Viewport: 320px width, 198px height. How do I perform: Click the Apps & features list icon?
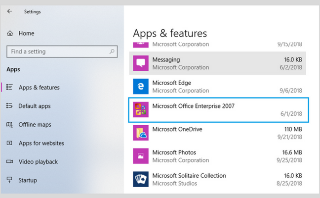click(x=9, y=87)
